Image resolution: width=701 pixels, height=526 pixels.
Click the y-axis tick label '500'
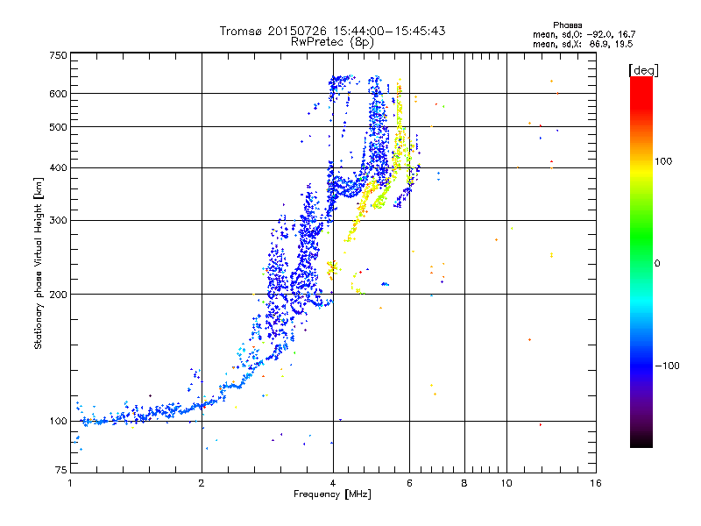point(58,127)
